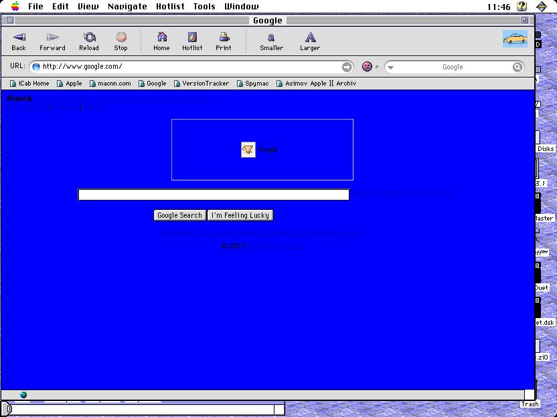Open the Tools menu
Viewport: 557px width, 417px height.
pos(204,7)
